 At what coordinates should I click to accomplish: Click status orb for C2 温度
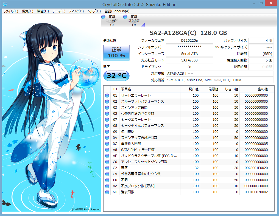tap(107, 168)
